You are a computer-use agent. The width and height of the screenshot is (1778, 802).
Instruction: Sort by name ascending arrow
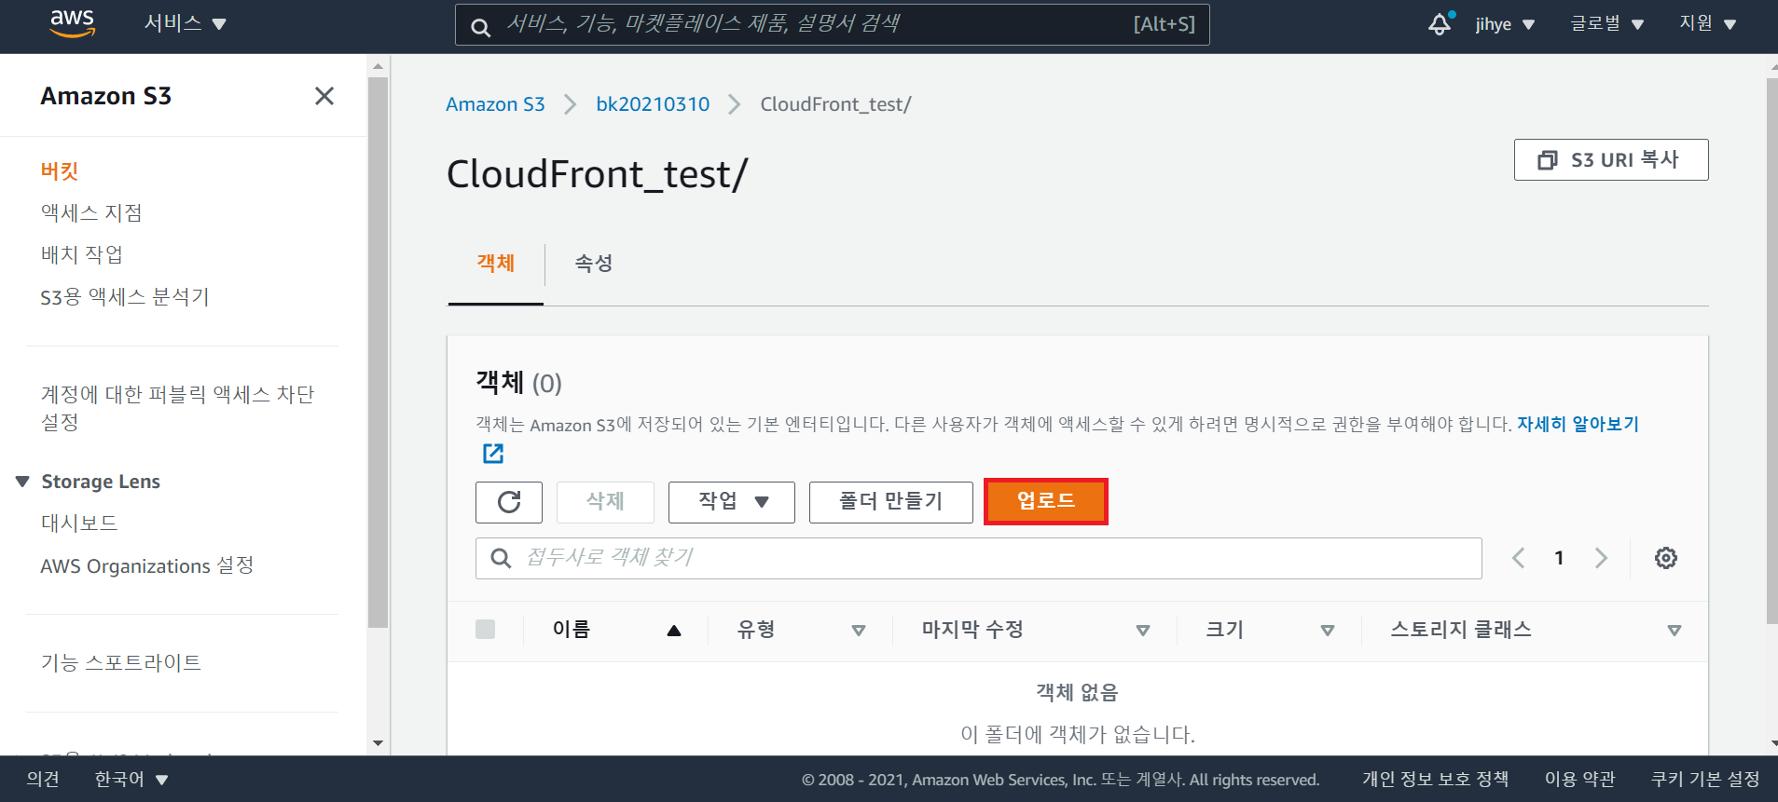(x=674, y=631)
